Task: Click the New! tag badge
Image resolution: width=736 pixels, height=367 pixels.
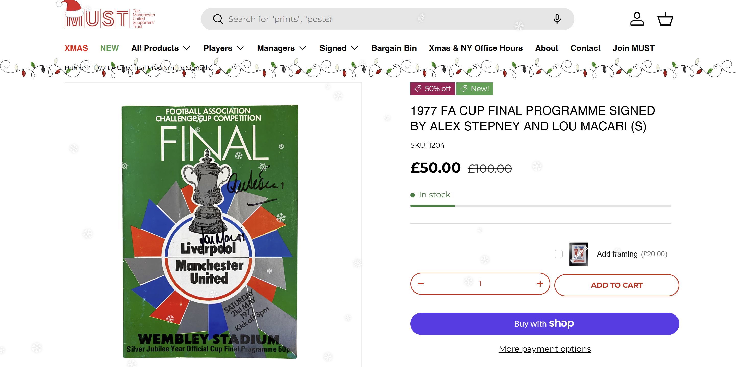Action: 474,89
